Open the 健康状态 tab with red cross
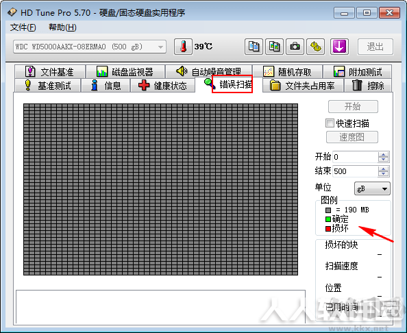This screenshot has height=333, width=407. (163, 86)
